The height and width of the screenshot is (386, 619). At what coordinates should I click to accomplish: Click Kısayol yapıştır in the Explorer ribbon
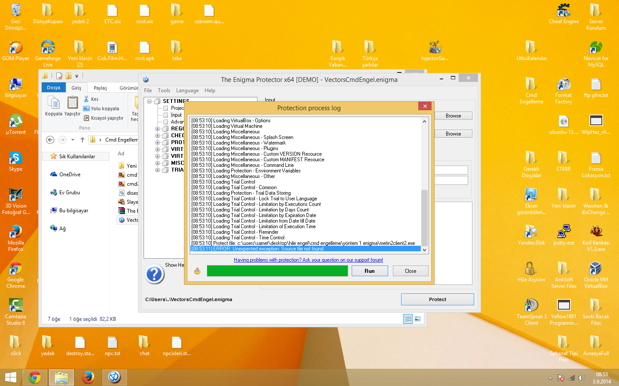[x=104, y=118]
